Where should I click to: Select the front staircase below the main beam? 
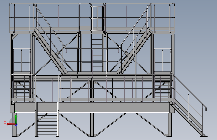tap(47, 119)
